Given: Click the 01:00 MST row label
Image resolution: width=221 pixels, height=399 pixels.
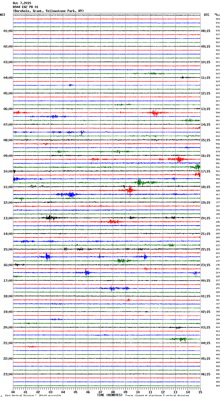Looking at the screenshot, I should click(8, 31).
